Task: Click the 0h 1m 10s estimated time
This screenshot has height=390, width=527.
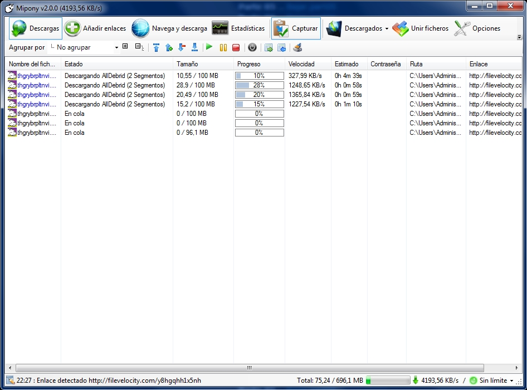Action: click(x=348, y=104)
